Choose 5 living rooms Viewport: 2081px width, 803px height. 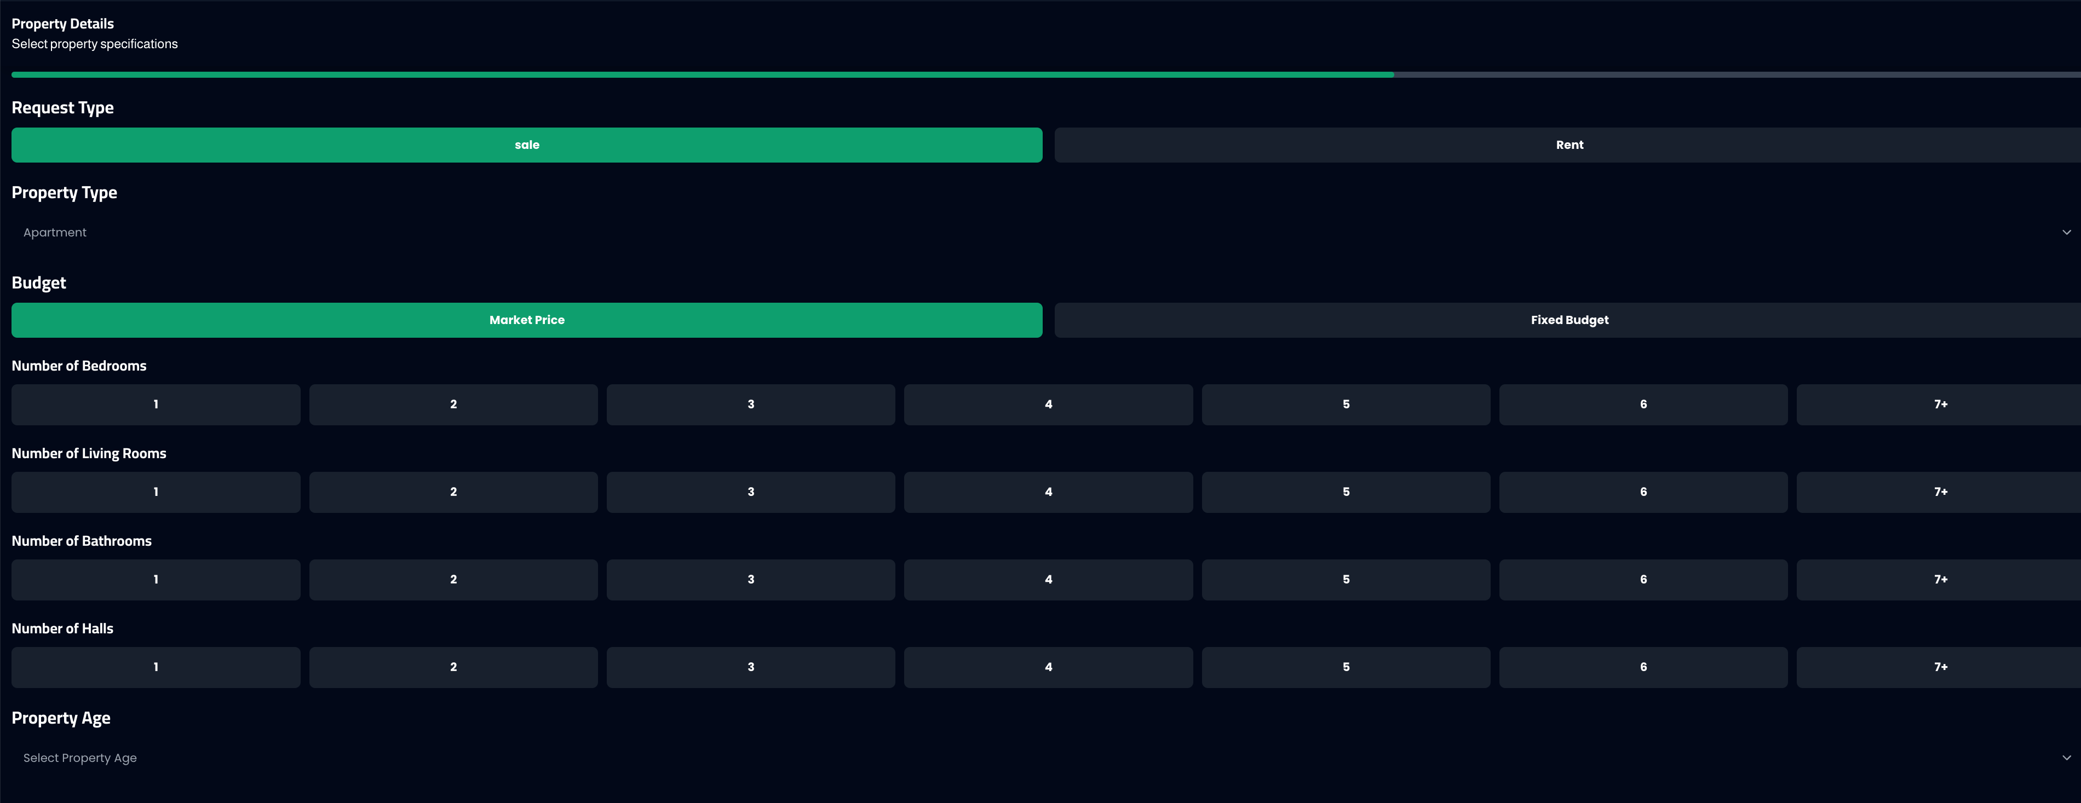pyautogui.click(x=1346, y=492)
